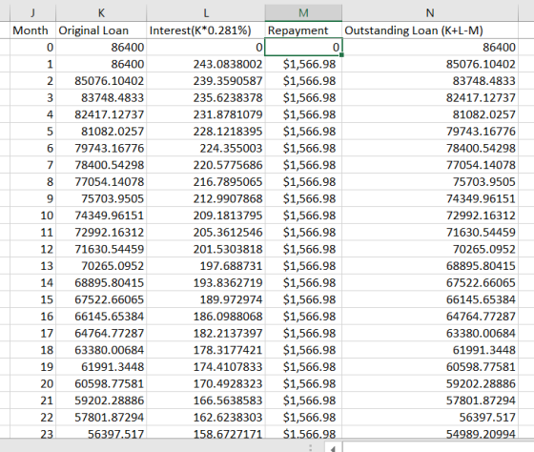Click the 'Interest(K*0.281%)' header cell

206,31
